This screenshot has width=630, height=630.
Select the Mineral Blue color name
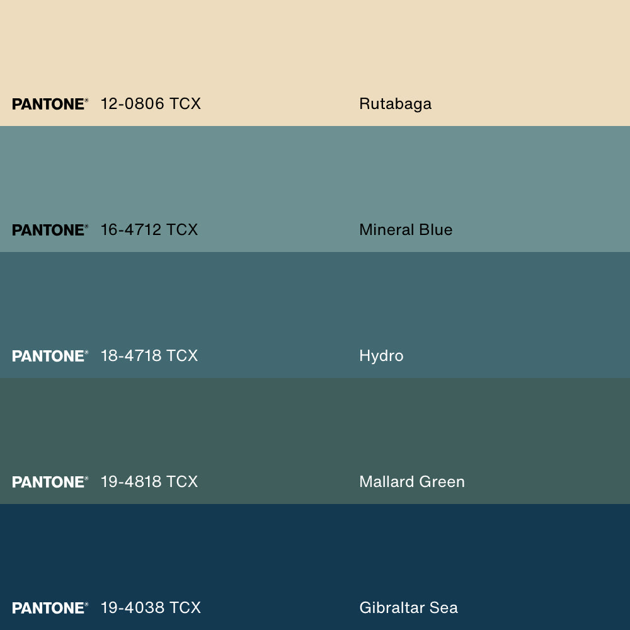click(406, 230)
